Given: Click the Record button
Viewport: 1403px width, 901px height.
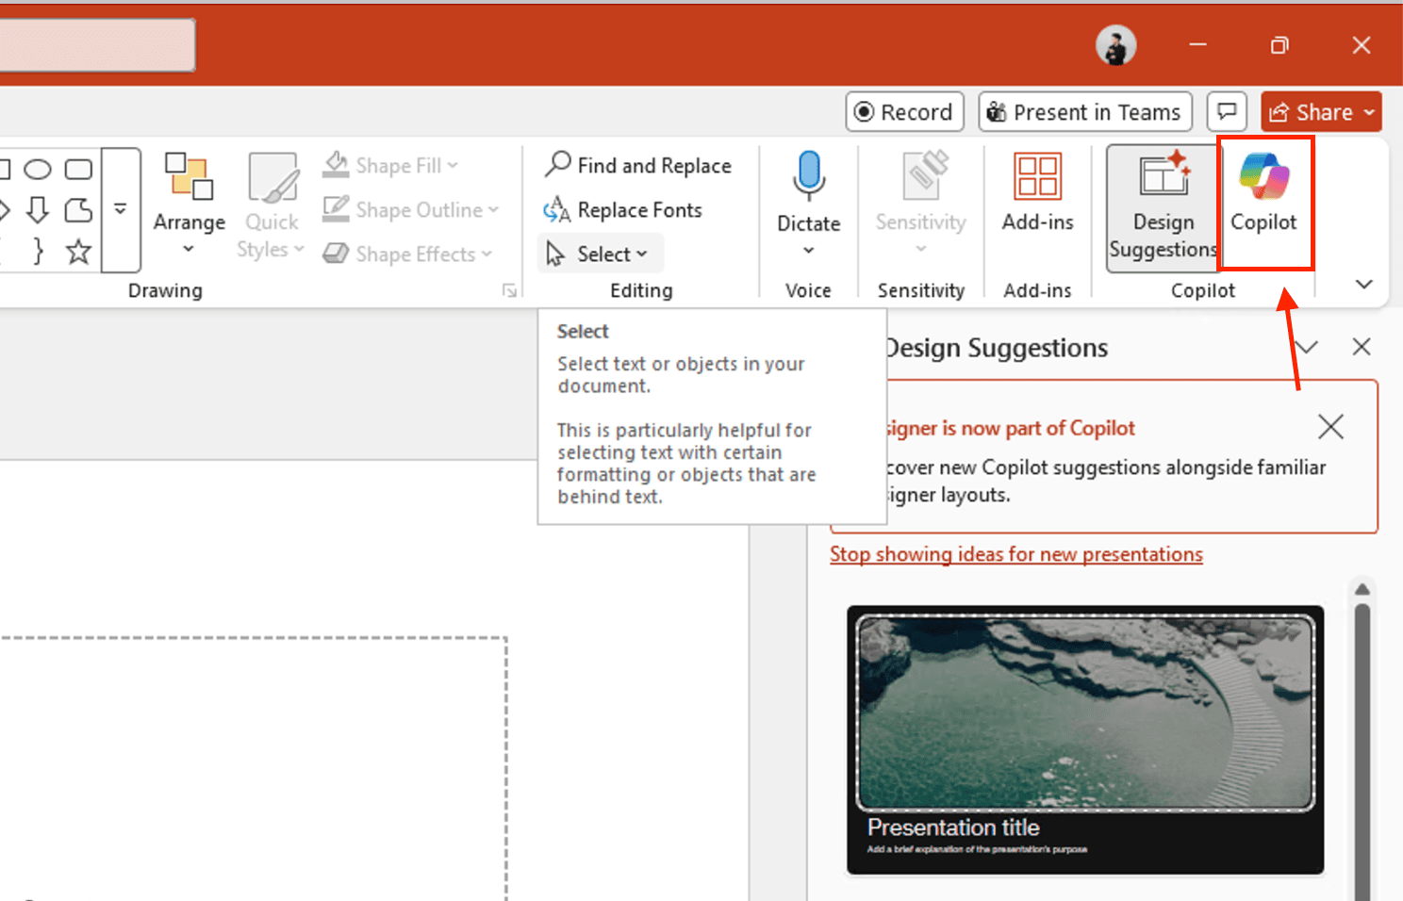Looking at the screenshot, I should click(903, 111).
